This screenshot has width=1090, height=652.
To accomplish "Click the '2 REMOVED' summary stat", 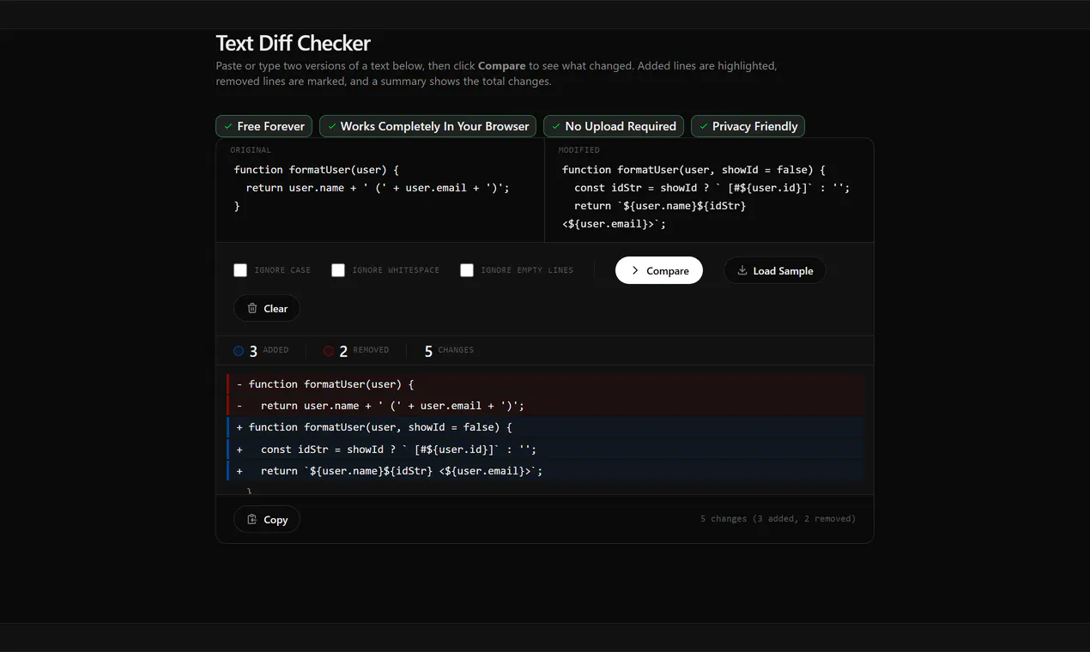I will coord(356,350).
